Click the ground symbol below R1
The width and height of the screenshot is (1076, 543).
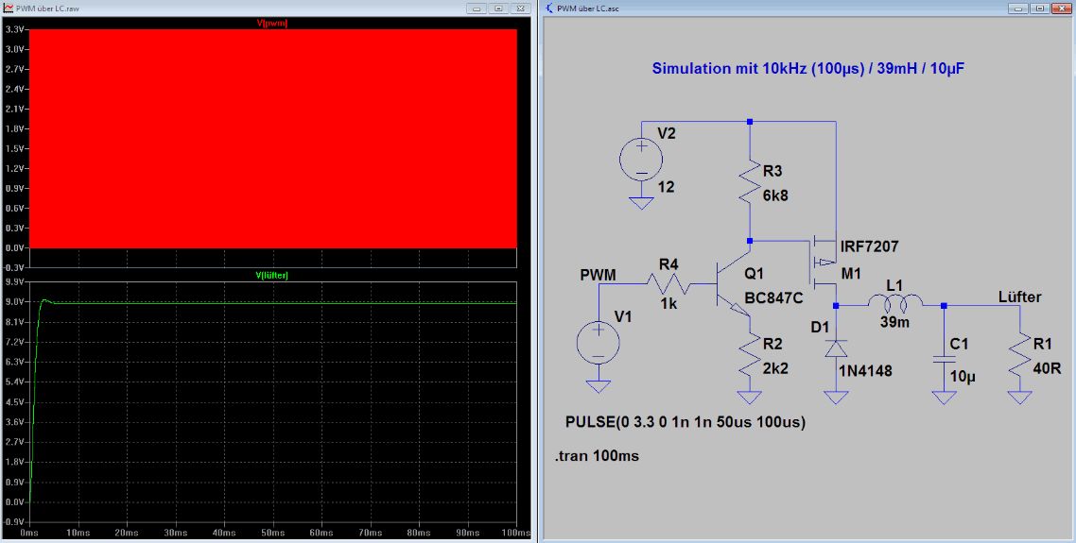coord(1019,397)
